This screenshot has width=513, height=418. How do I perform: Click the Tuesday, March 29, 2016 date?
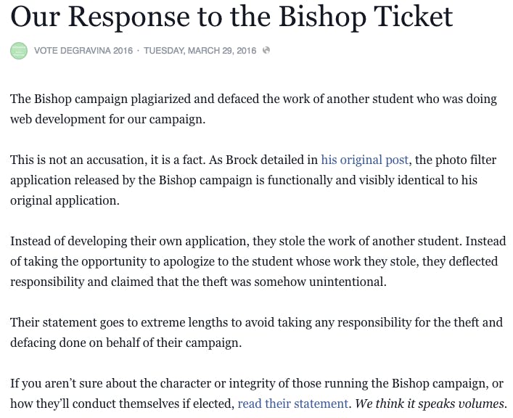[x=200, y=51]
